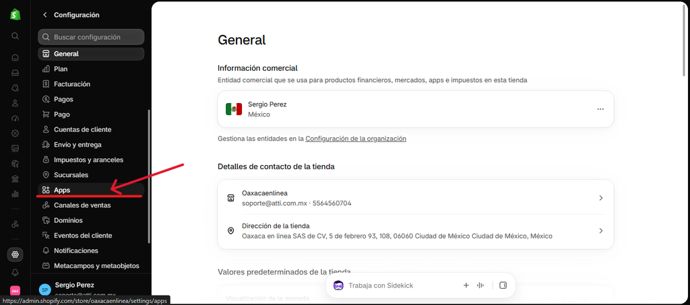
Task: Click the Shopify bag logo
Action: (15, 15)
